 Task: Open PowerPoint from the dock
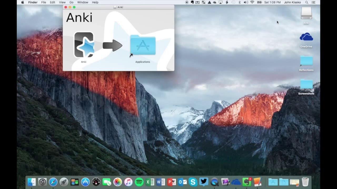pyautogui.click(x=171, y=182)
